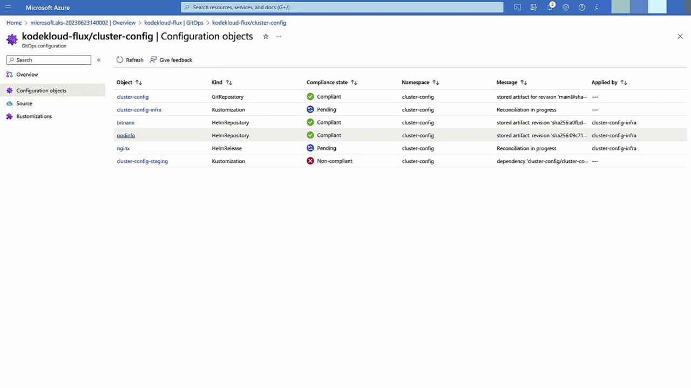Open microsoft.aks-20230623140002 Overview breadcrumb
The image size is (691, 388).
(x=83, y=23)
